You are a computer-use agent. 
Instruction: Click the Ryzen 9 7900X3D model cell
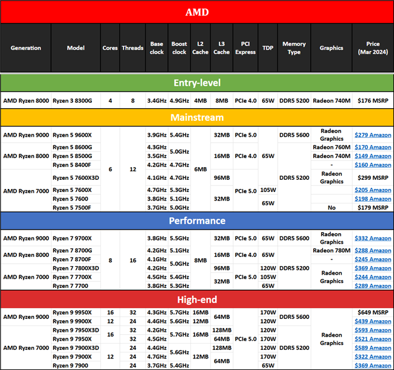75,348
